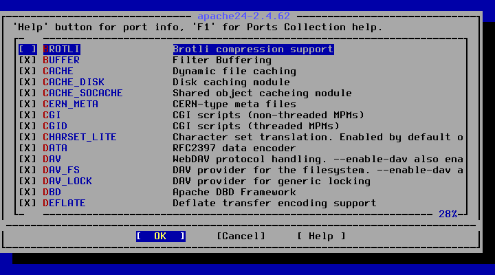Image resolution: width=495 pixels, height=275 pixels.
Task: Confirm options with the OK button
Action: point(161,236)
